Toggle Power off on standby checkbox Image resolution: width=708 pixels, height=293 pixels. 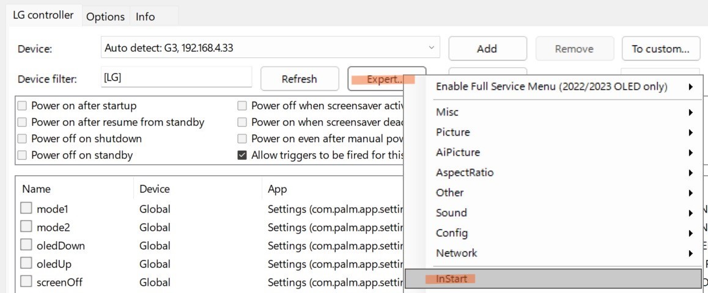coord(23,155)
